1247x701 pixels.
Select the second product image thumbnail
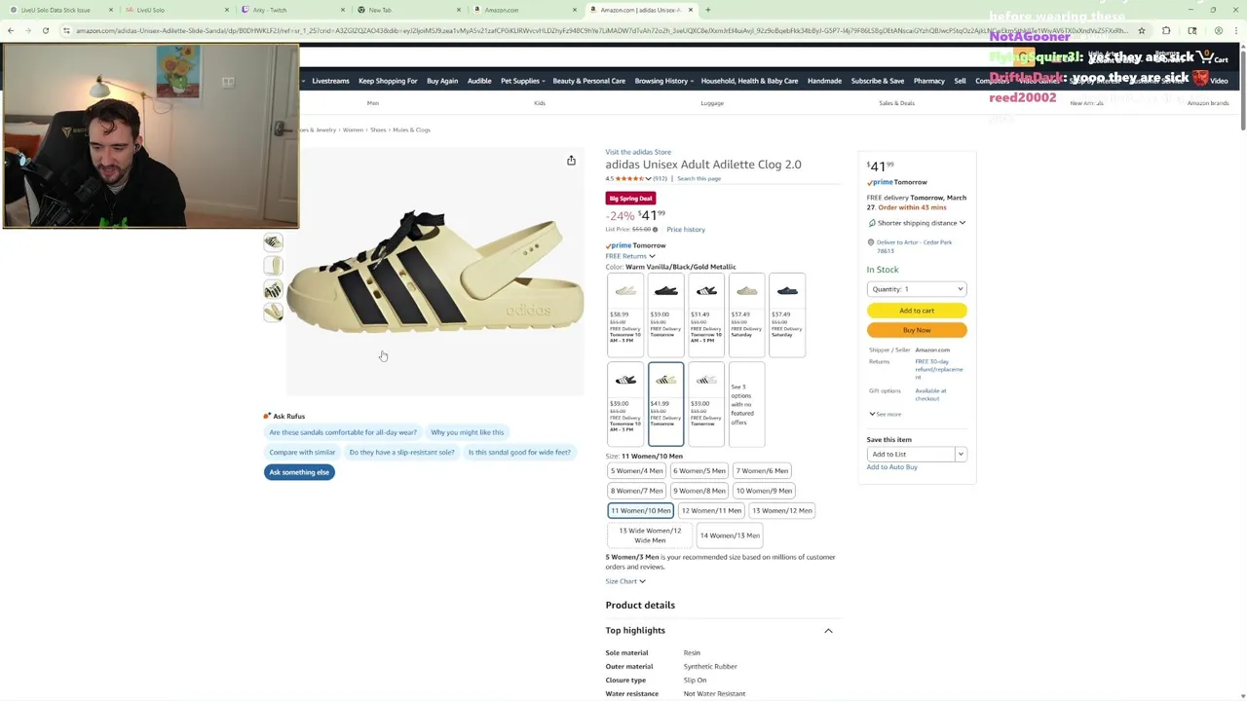pos(273,266)
